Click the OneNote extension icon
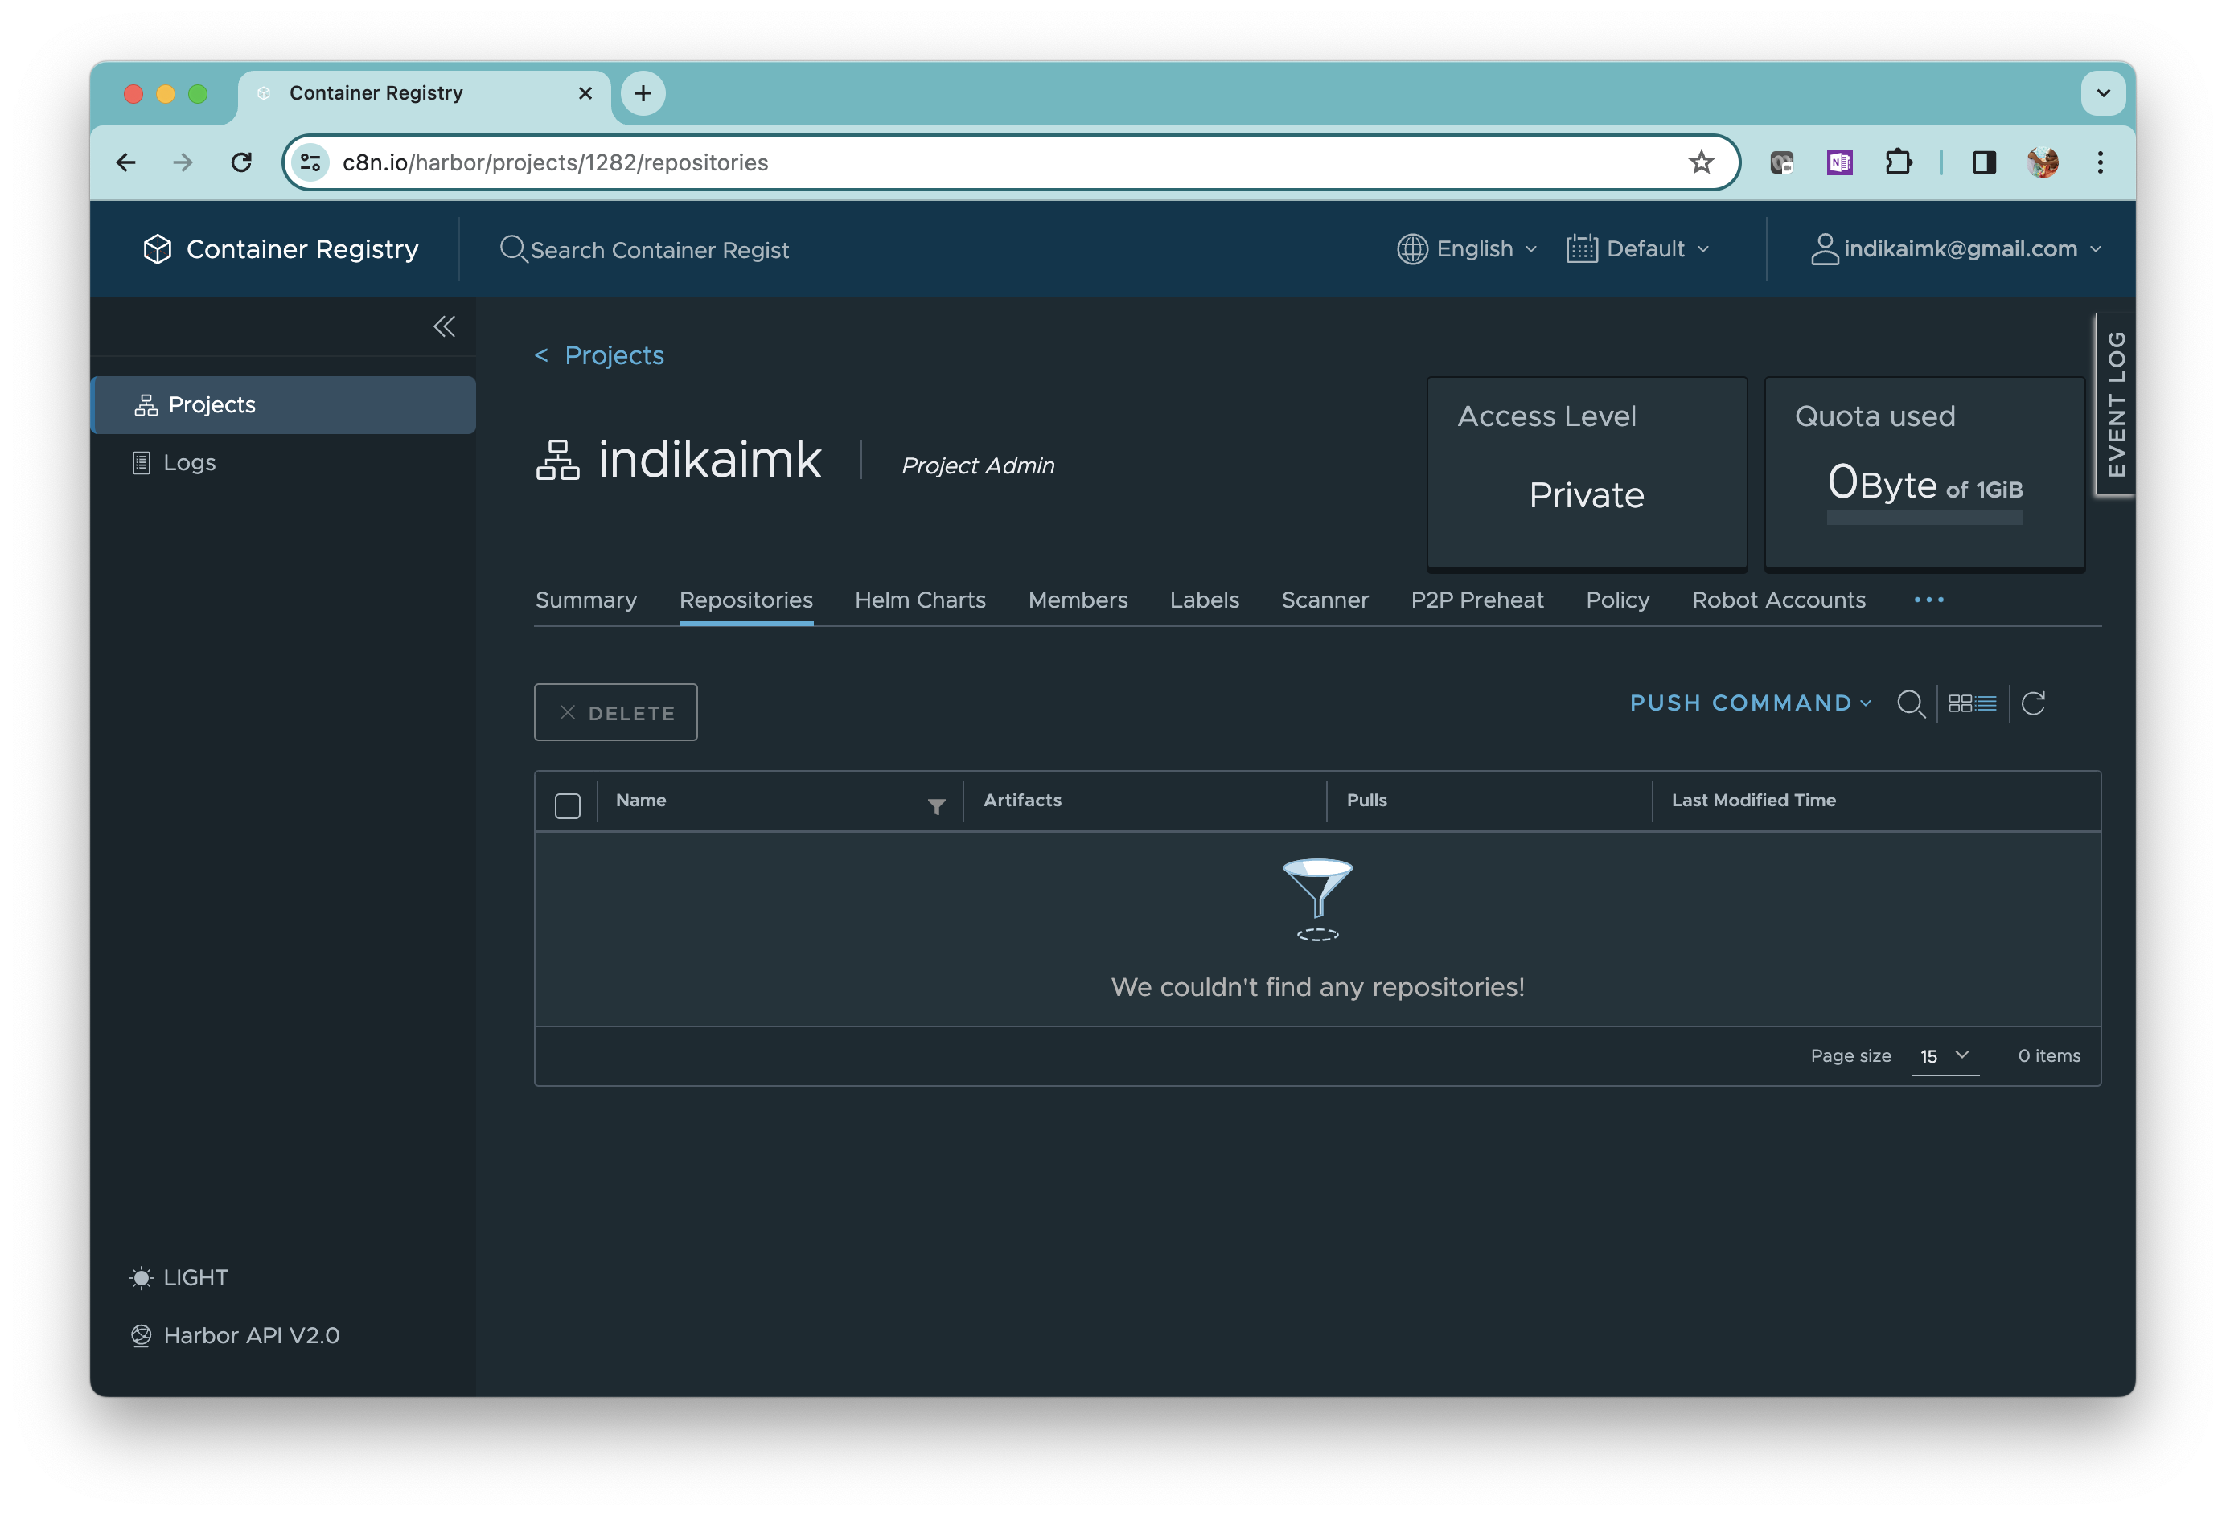Viewport: 2226px width, 1516px height. (1839, 163)
